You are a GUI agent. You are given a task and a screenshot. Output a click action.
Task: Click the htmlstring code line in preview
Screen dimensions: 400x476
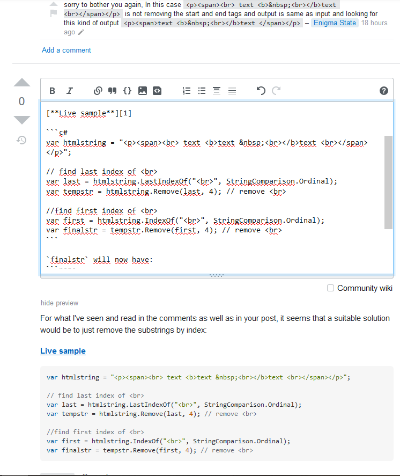(x=198, y=377)
